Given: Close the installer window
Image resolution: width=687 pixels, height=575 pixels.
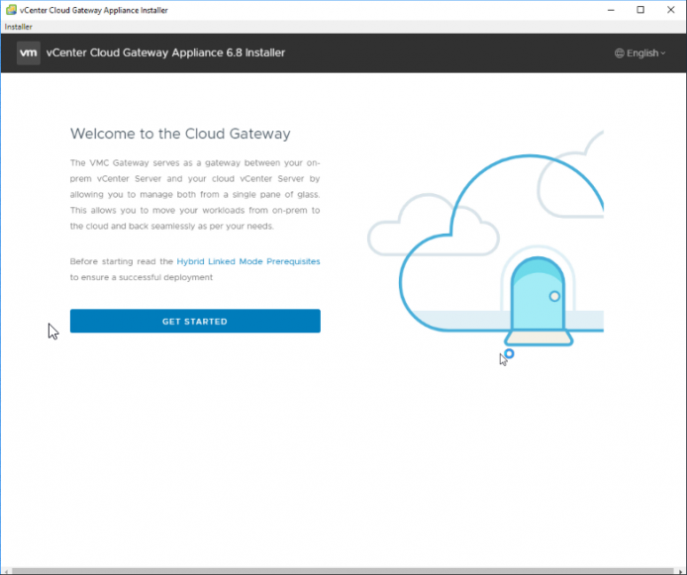Looking at the screenshot, I should pos(670,10).
